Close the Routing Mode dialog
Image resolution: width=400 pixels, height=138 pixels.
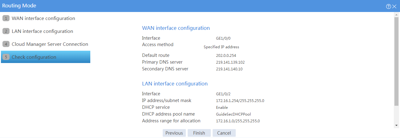(x=394, y=6)
